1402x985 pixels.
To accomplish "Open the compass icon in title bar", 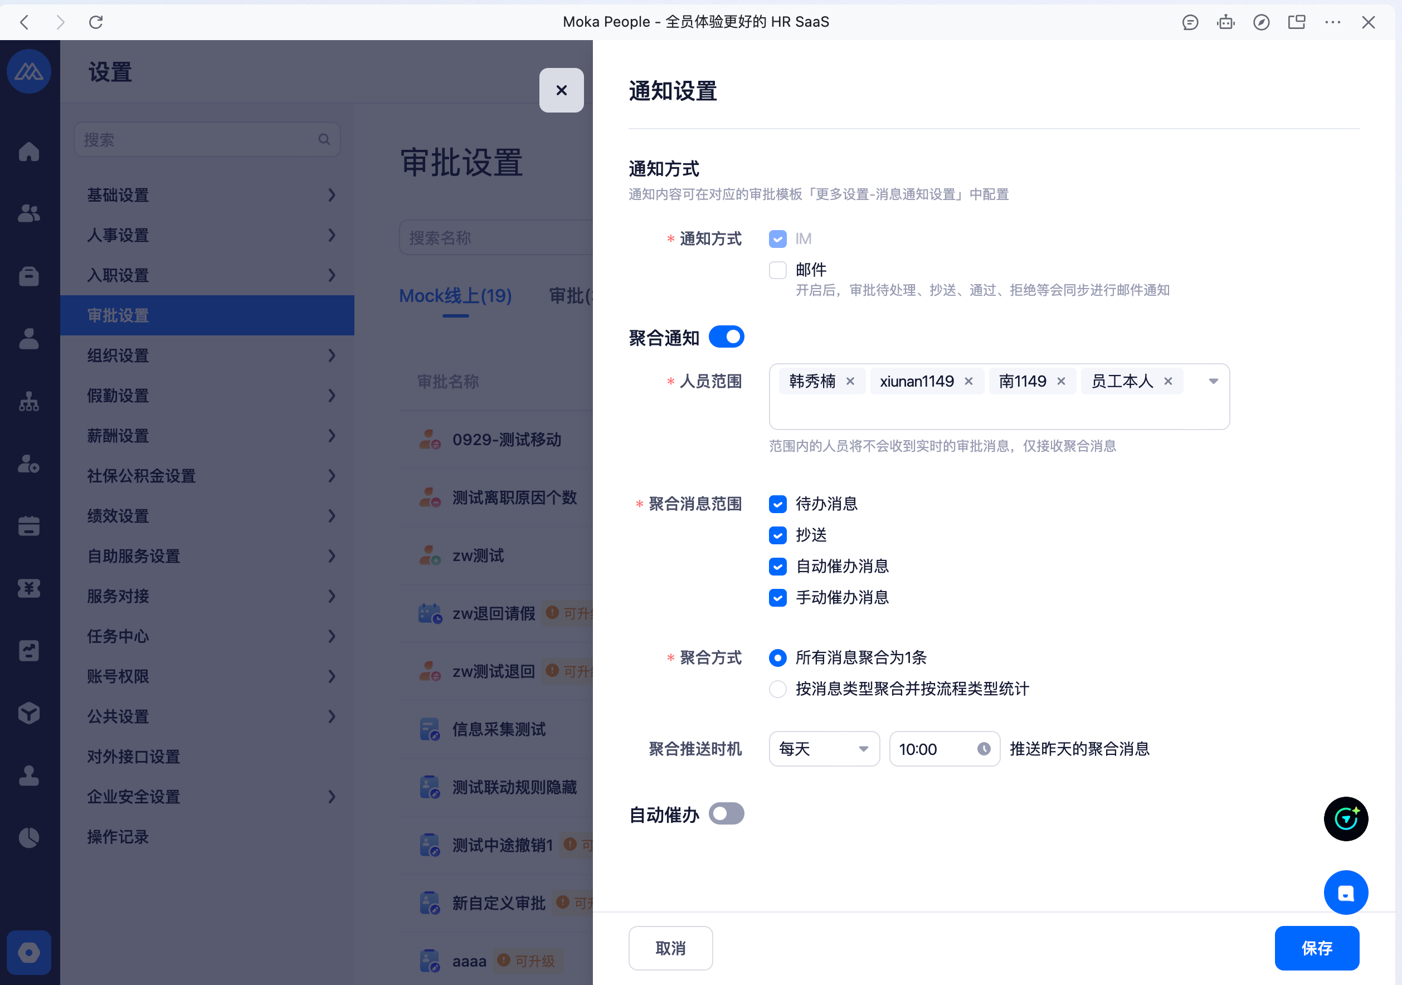I will (1262, 23).
